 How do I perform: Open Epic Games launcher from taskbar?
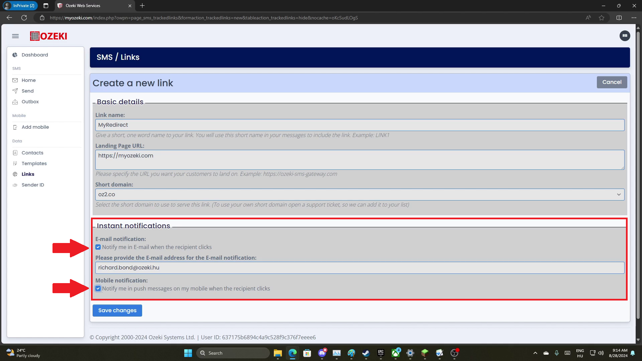pos(381,353)
